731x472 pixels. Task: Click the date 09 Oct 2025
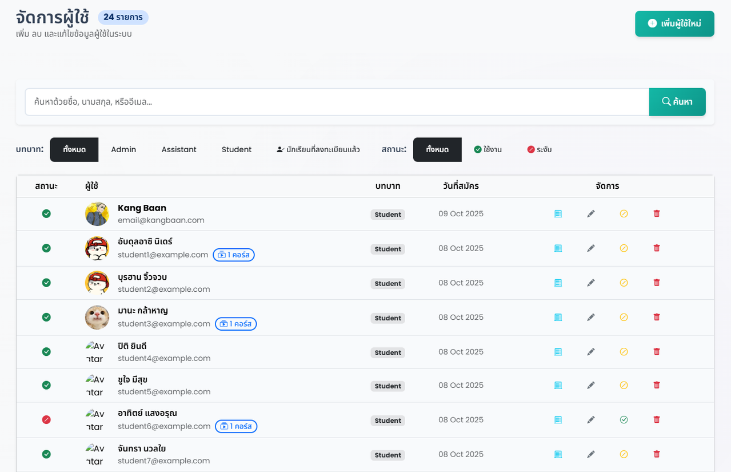tap(461, 214)
